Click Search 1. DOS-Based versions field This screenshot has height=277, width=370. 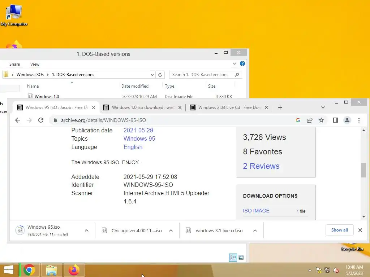tap(205, 75)
